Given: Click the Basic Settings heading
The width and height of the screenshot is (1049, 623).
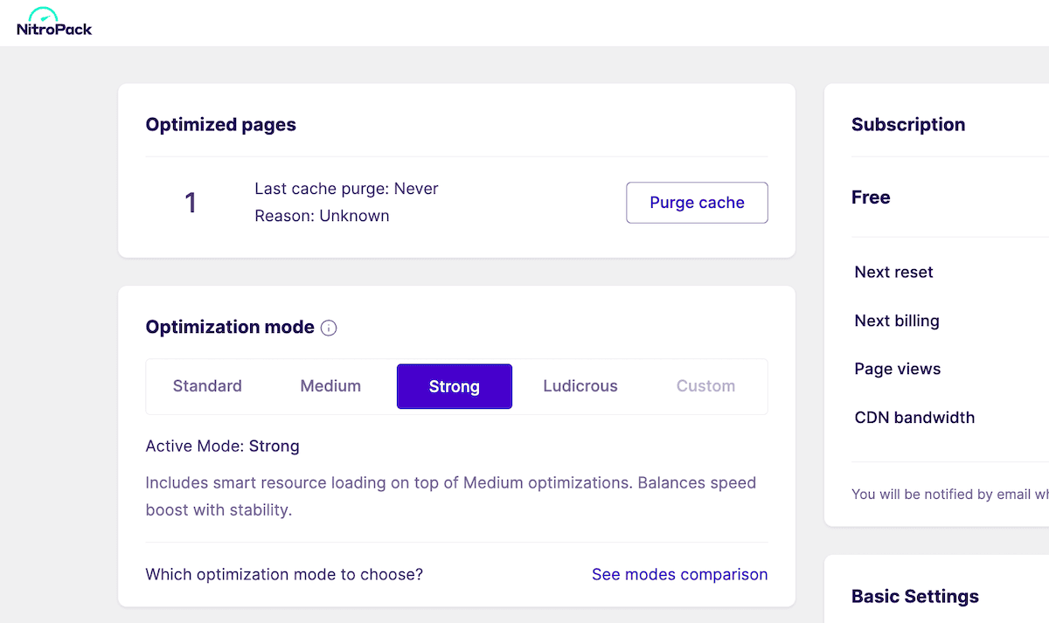Looking at the screenshot, I should [915, 597].
